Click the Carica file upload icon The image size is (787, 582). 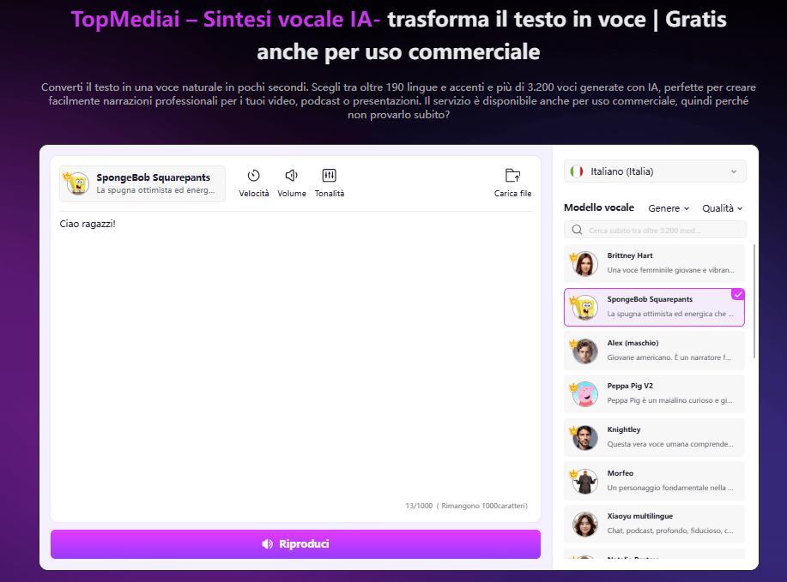(x=512, y=176)
